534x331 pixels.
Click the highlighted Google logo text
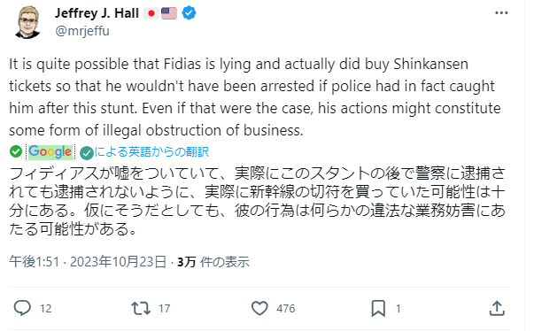(x=50, y=151)
